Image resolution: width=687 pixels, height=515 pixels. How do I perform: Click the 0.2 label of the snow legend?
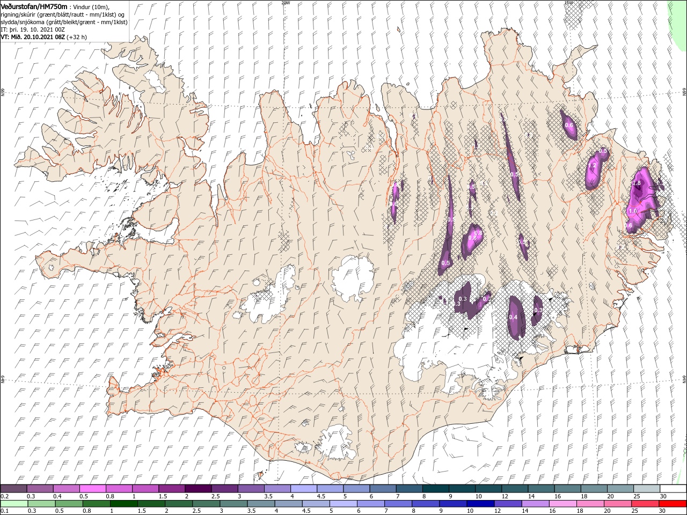(4, 496)
